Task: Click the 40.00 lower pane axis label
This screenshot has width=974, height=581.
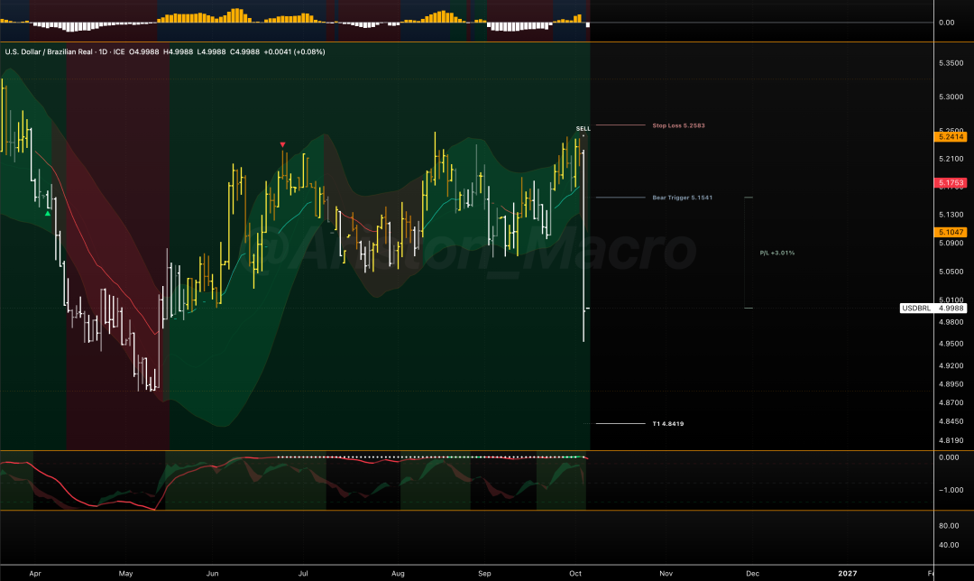Action: [949, 546]
